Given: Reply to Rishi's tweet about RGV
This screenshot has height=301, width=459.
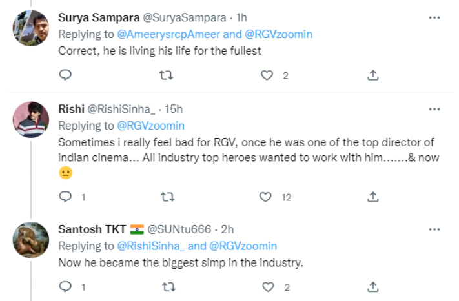Looking at the screenshot, I should (x=65, y=197).
